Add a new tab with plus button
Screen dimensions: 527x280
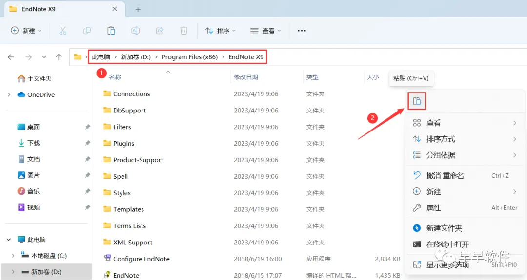coord(138,9)
